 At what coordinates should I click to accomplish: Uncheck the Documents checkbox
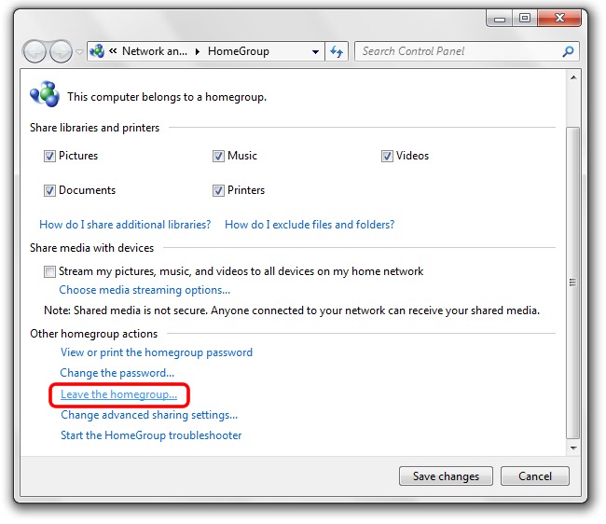click(49, 190)
